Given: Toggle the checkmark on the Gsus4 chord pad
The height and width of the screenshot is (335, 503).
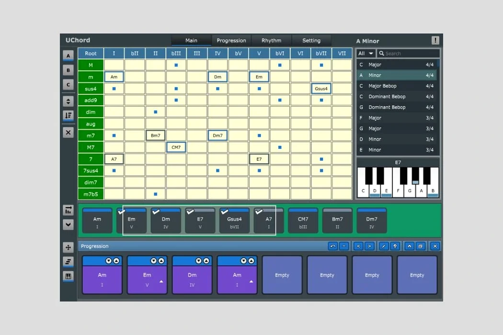Looking at the screenshot, I should (x=225, y=212).
